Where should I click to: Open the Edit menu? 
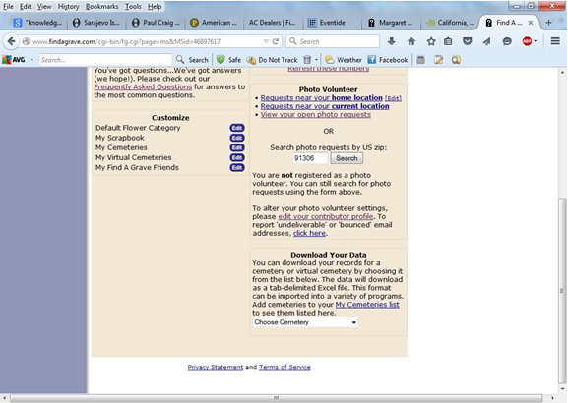[x=25, y=7]
